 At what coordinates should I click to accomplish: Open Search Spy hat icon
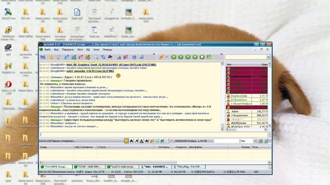110,57
